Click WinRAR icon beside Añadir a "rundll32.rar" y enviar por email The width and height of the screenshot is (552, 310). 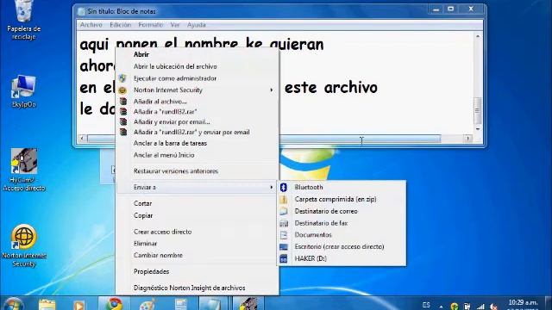(122, 132)
